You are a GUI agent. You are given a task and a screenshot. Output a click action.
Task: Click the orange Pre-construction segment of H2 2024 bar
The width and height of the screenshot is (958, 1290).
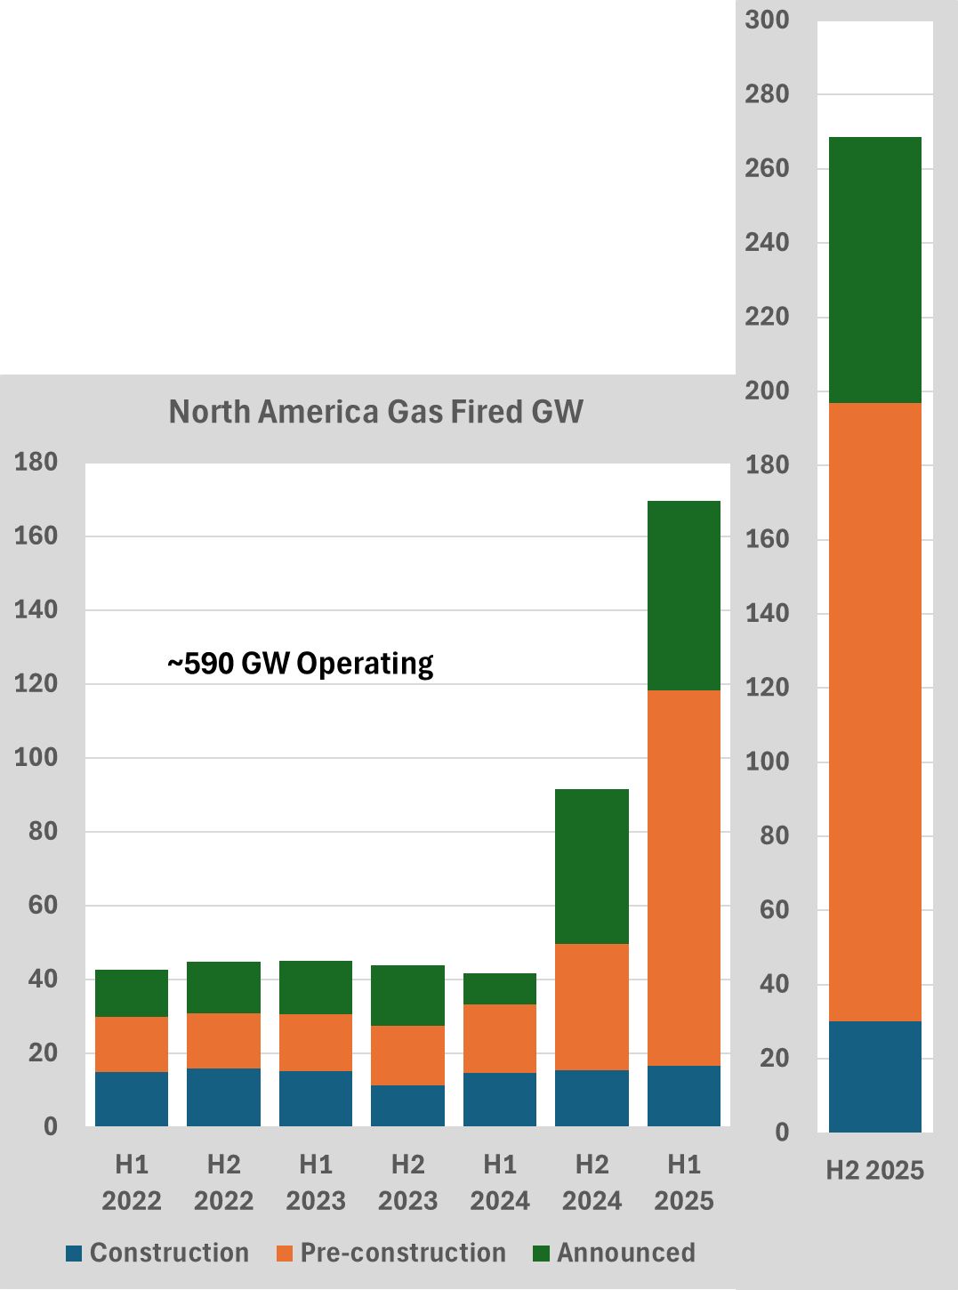[592, 1006]
